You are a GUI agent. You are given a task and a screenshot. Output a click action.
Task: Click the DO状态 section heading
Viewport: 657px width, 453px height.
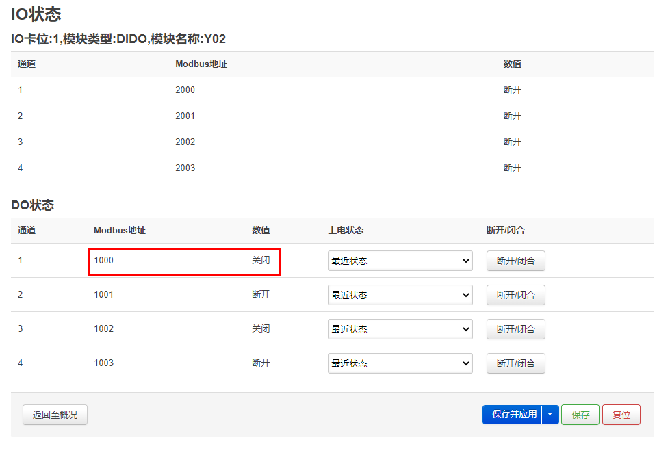click(33, 205)
